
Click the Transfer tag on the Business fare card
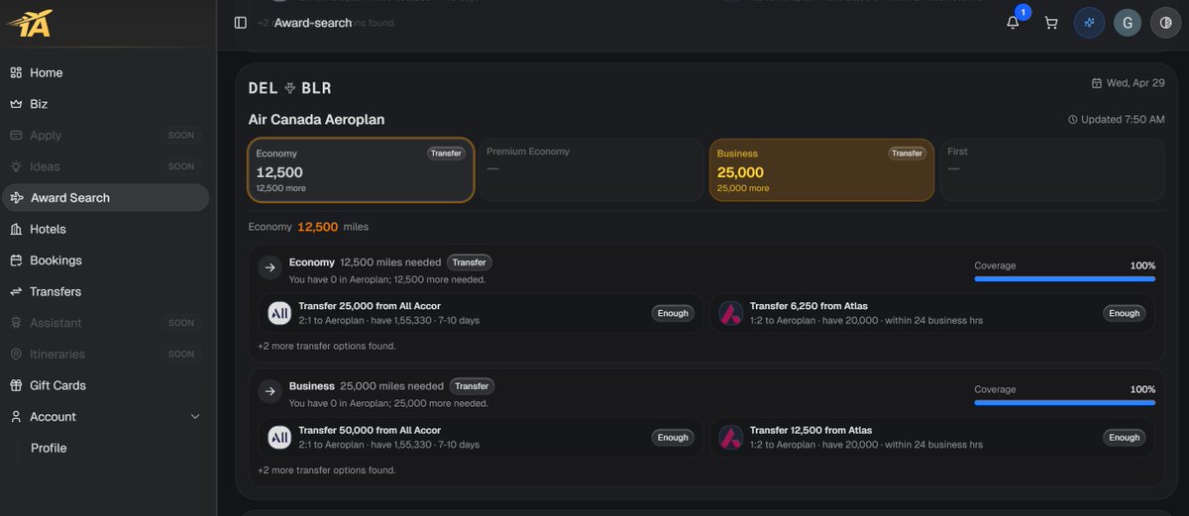coord(907,154)
